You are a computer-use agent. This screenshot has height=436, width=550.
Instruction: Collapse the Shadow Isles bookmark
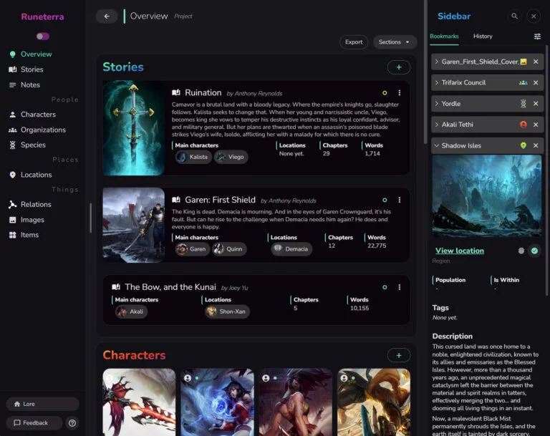437,145
